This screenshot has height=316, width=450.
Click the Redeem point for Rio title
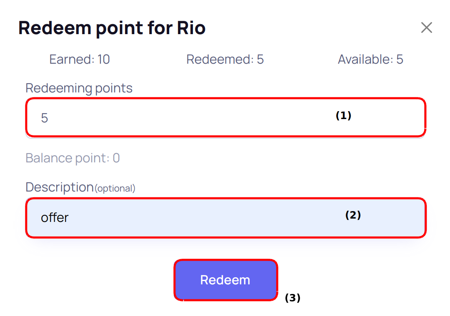pyautogui.click(x=112, y=28)
